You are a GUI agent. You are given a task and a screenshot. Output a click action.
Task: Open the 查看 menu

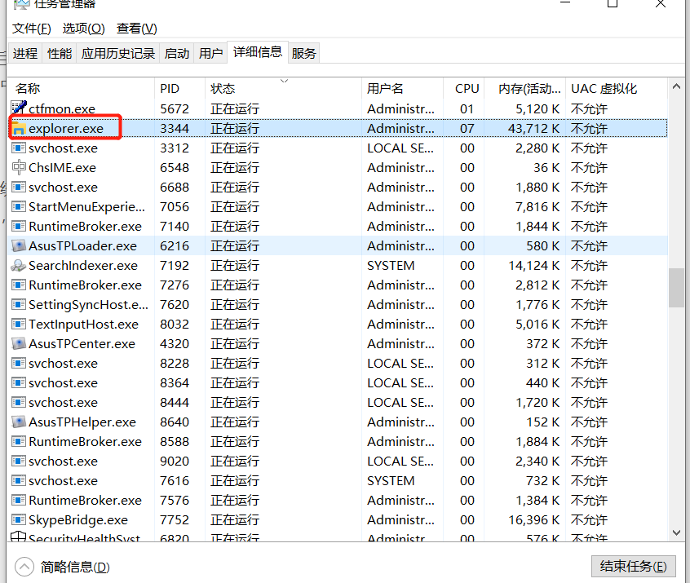(136, 28)
